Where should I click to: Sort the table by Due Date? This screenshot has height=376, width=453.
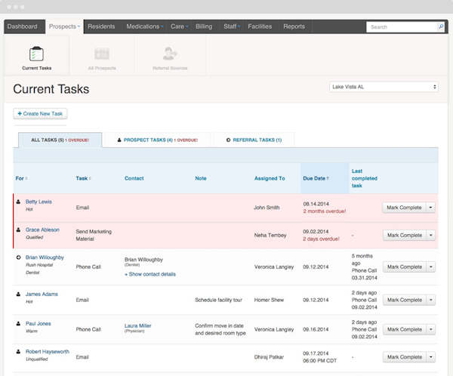coord(316,179)
